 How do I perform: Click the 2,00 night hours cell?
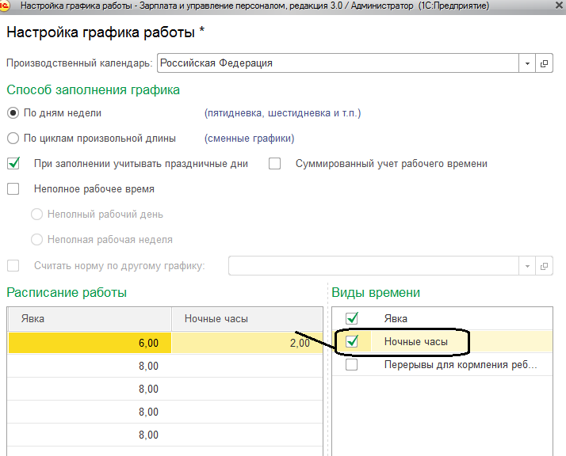pyautogui.click(x=247, y=342)
